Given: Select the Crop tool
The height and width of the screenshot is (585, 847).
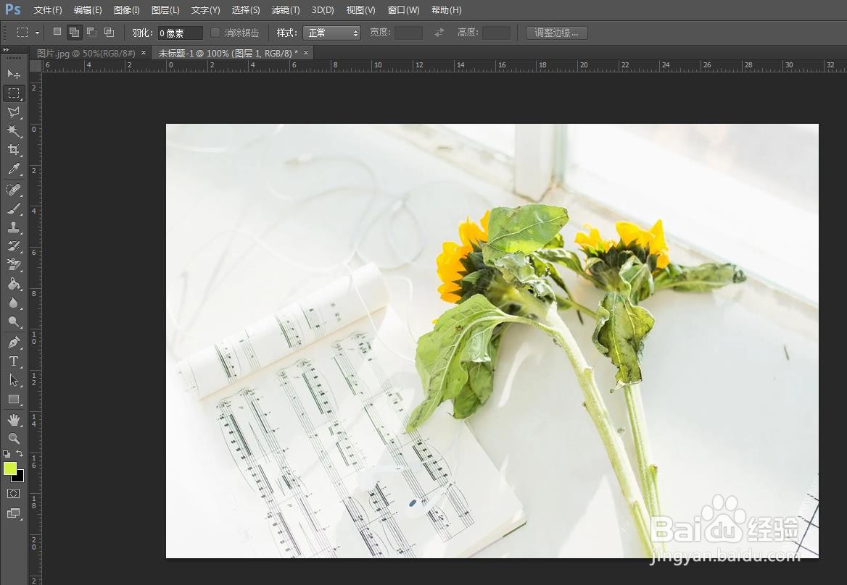Looking at the screenshot, I should 14,149.
